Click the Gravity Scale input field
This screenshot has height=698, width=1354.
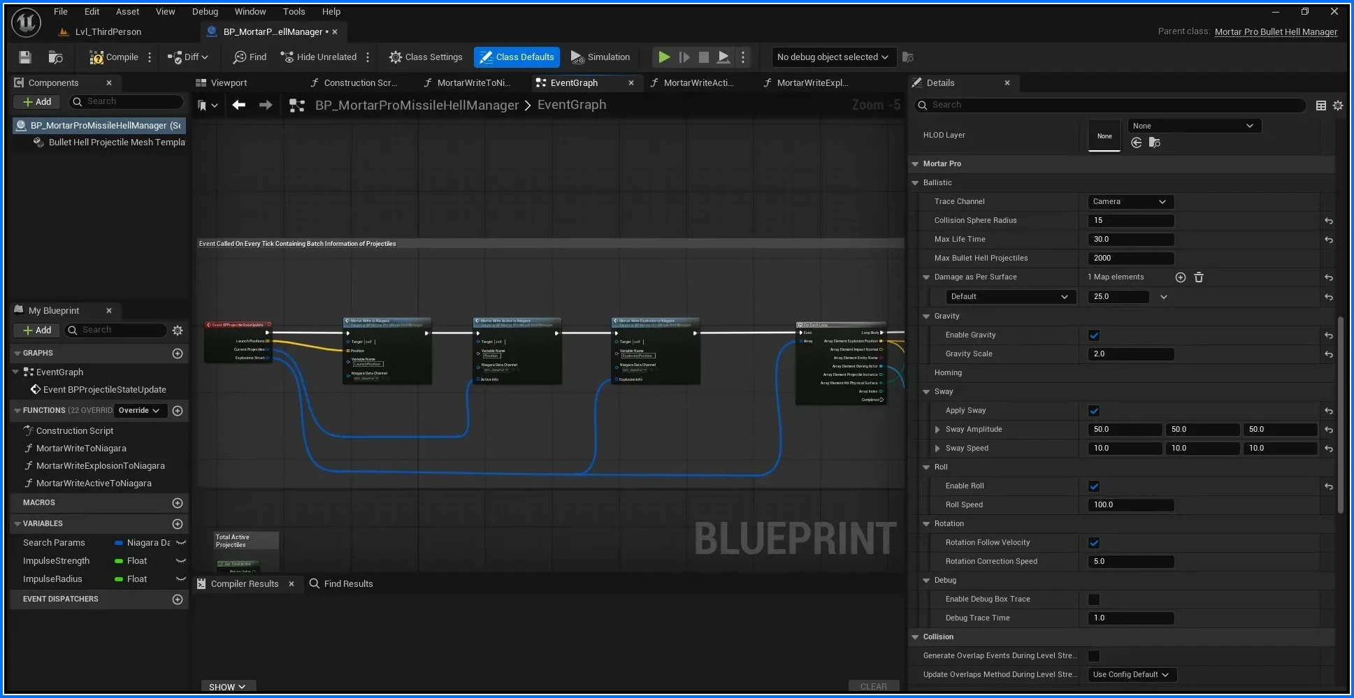pyautogui.click(x=1130, y=354)
